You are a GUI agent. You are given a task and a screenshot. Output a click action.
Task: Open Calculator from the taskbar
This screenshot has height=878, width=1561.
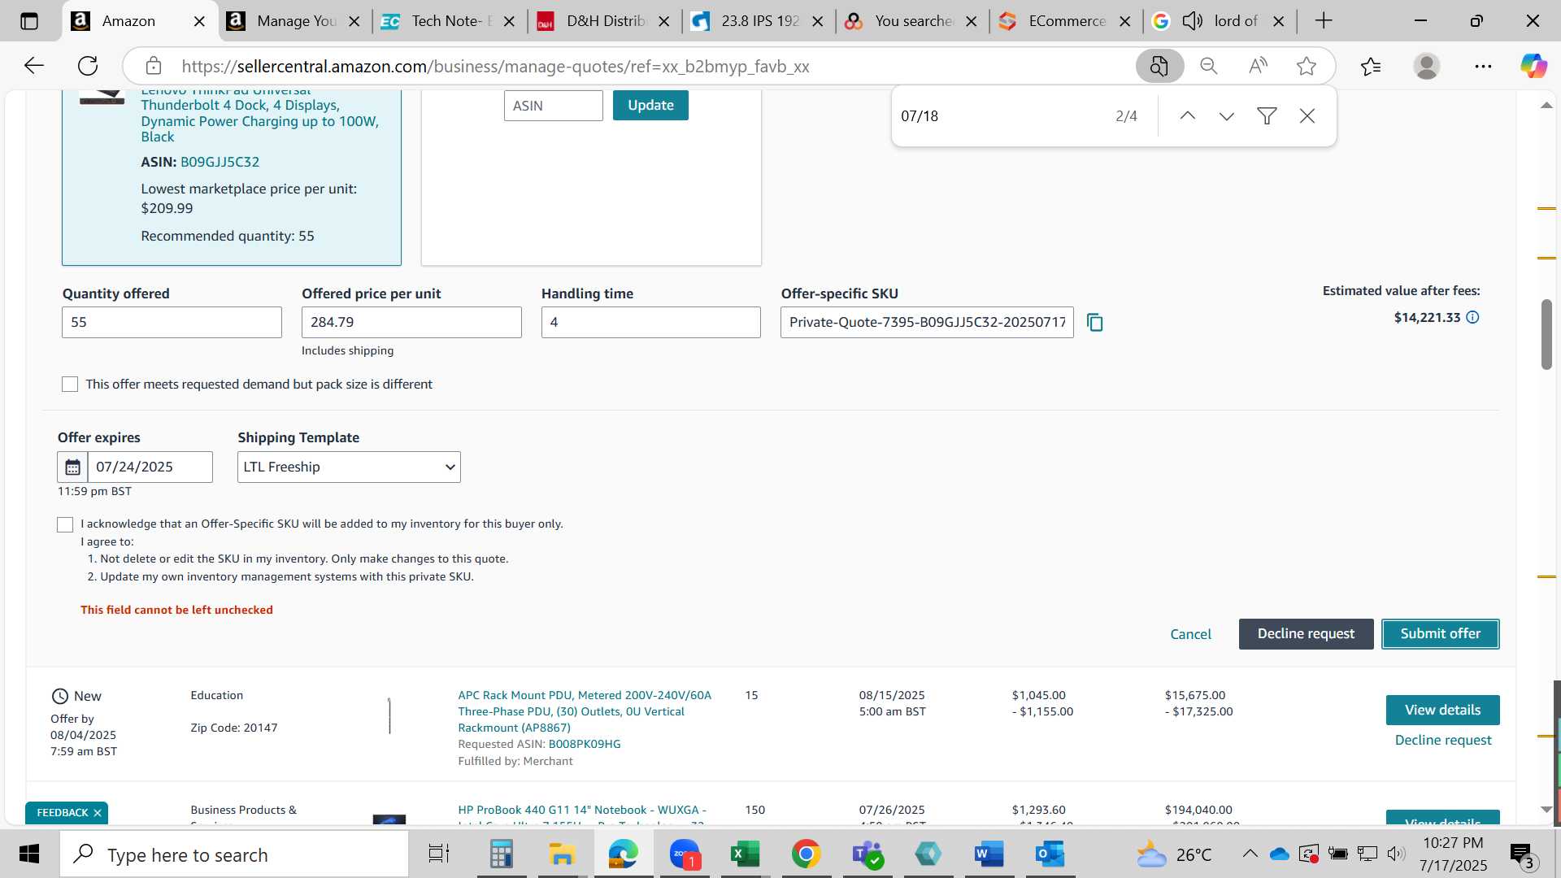coord(501,854)
